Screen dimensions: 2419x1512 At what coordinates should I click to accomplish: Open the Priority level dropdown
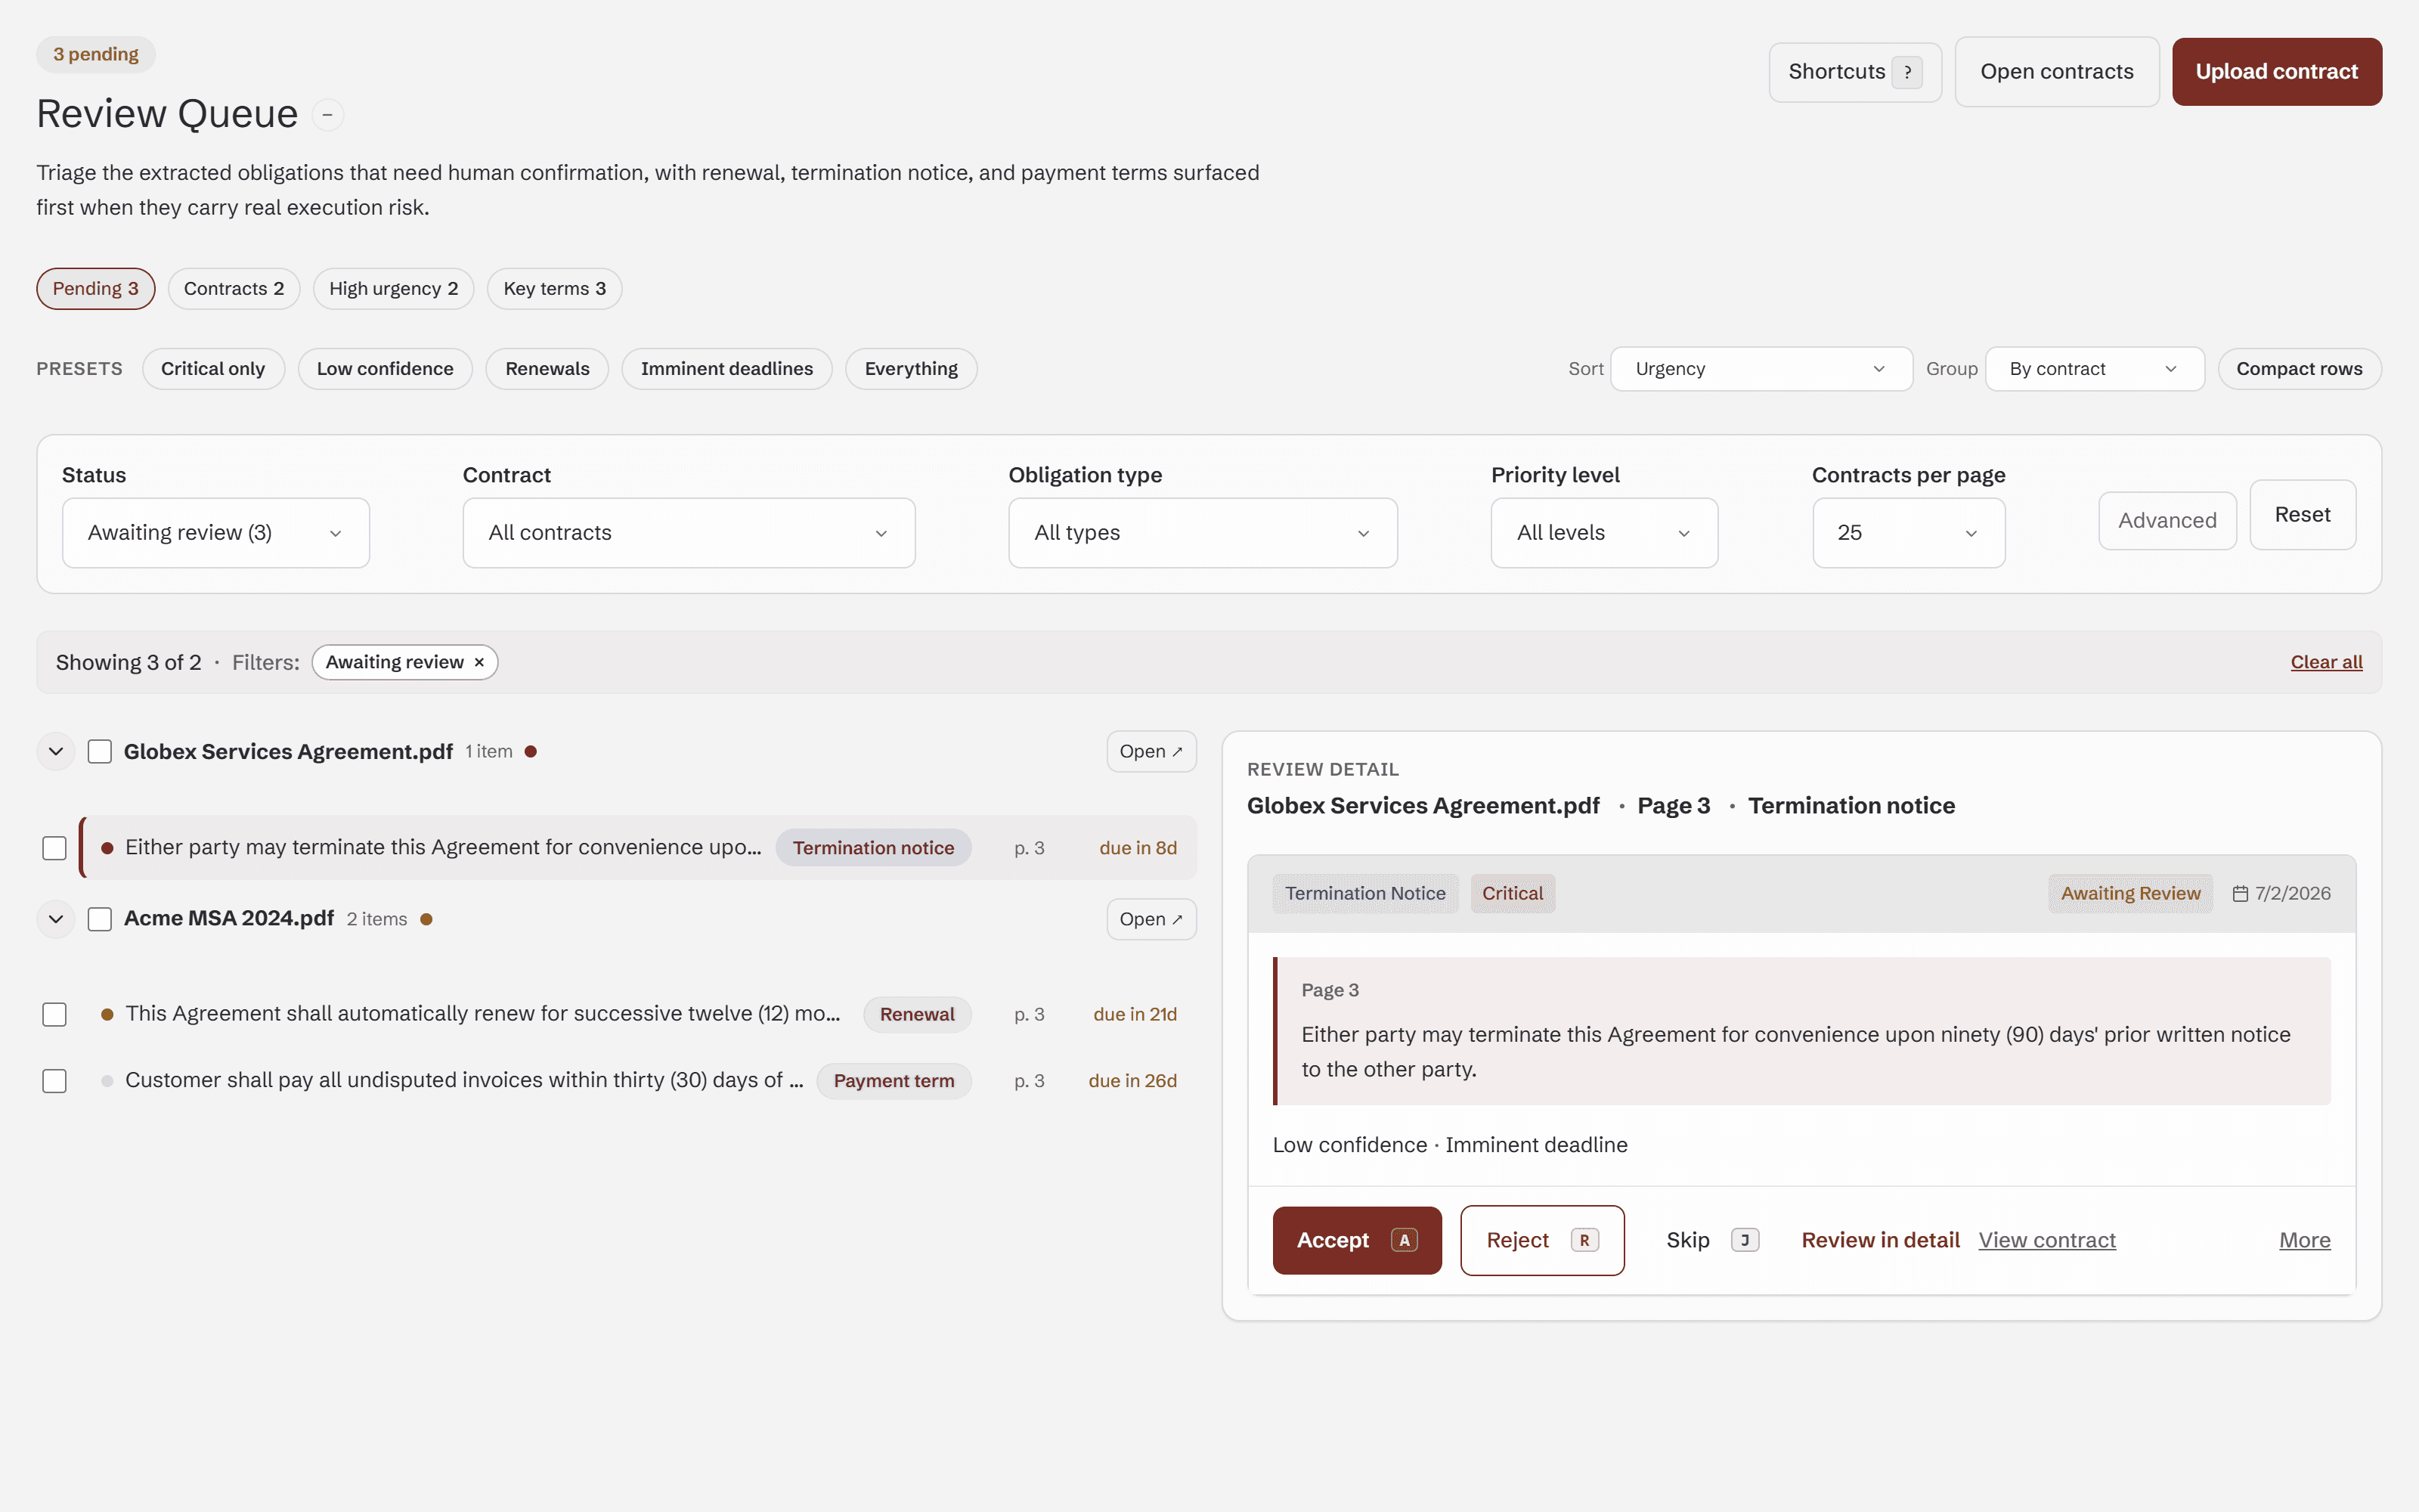(x=1604, y=533)
